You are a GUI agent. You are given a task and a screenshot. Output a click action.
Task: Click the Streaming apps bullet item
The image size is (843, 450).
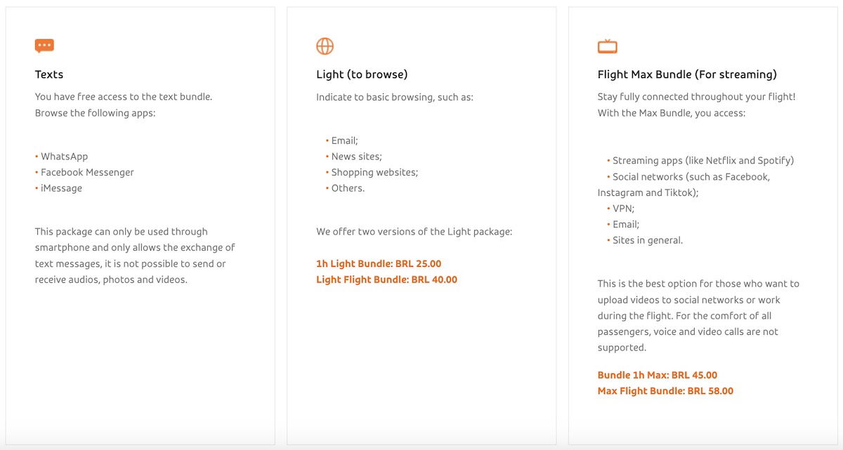click(x=700, y=161)
